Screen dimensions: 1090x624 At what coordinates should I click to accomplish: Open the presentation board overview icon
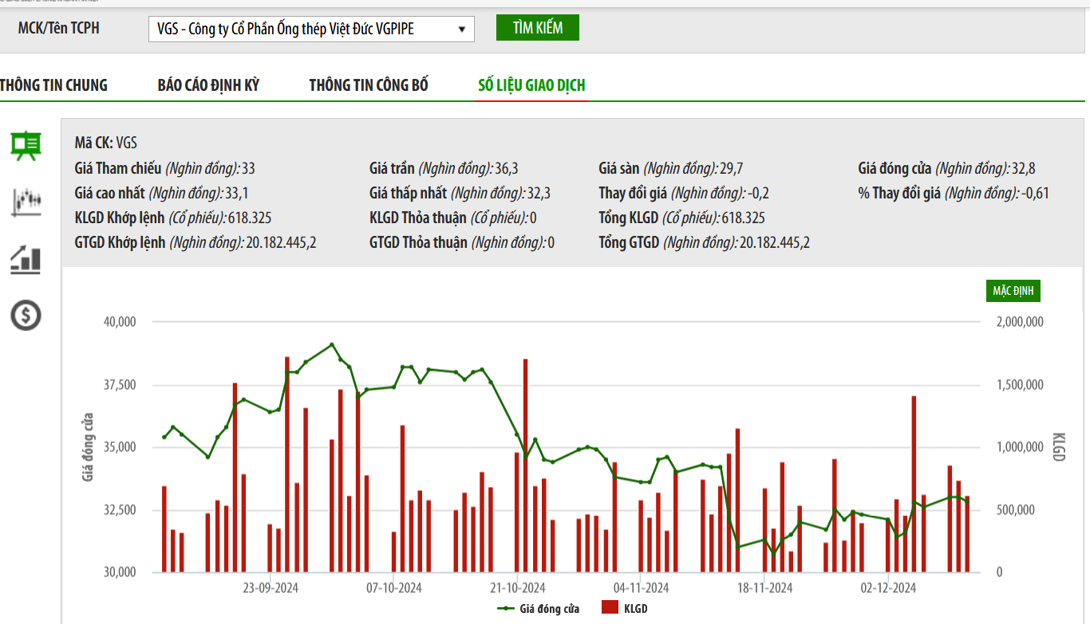pyautogui.click(x=26, y=146)
